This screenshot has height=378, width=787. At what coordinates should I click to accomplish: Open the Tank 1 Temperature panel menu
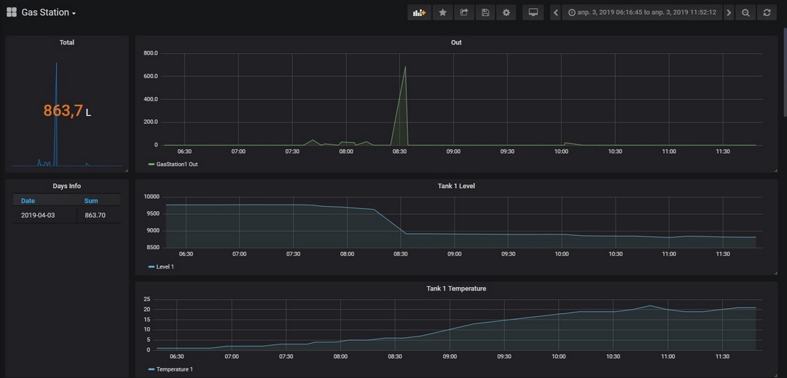456,288
